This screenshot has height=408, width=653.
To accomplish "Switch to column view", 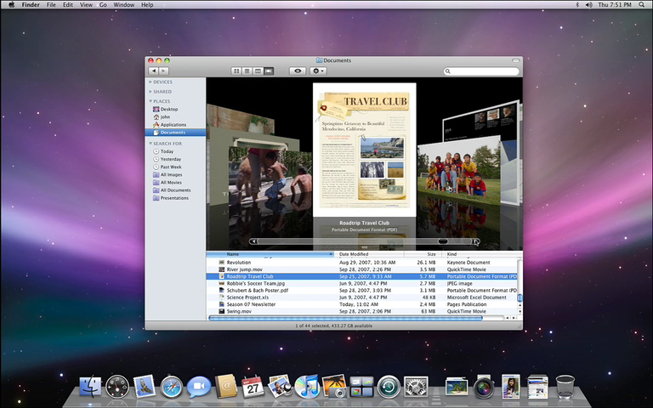I will click(258, 71).
